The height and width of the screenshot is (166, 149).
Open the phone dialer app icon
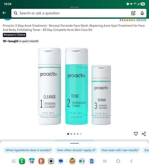click(22, 161)
